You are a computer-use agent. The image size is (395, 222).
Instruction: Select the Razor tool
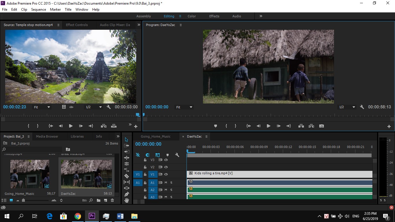coord(127,176)
